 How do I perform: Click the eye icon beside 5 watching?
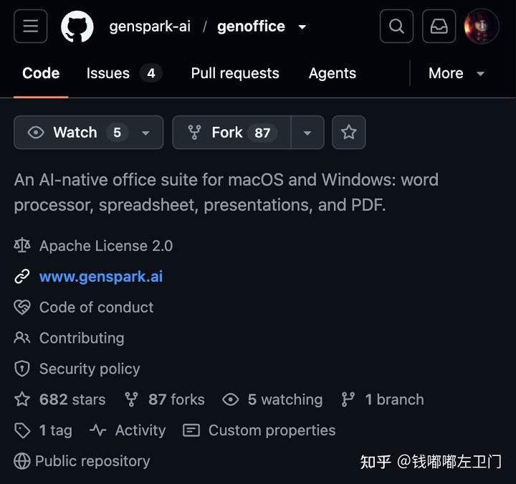point(230,399)
